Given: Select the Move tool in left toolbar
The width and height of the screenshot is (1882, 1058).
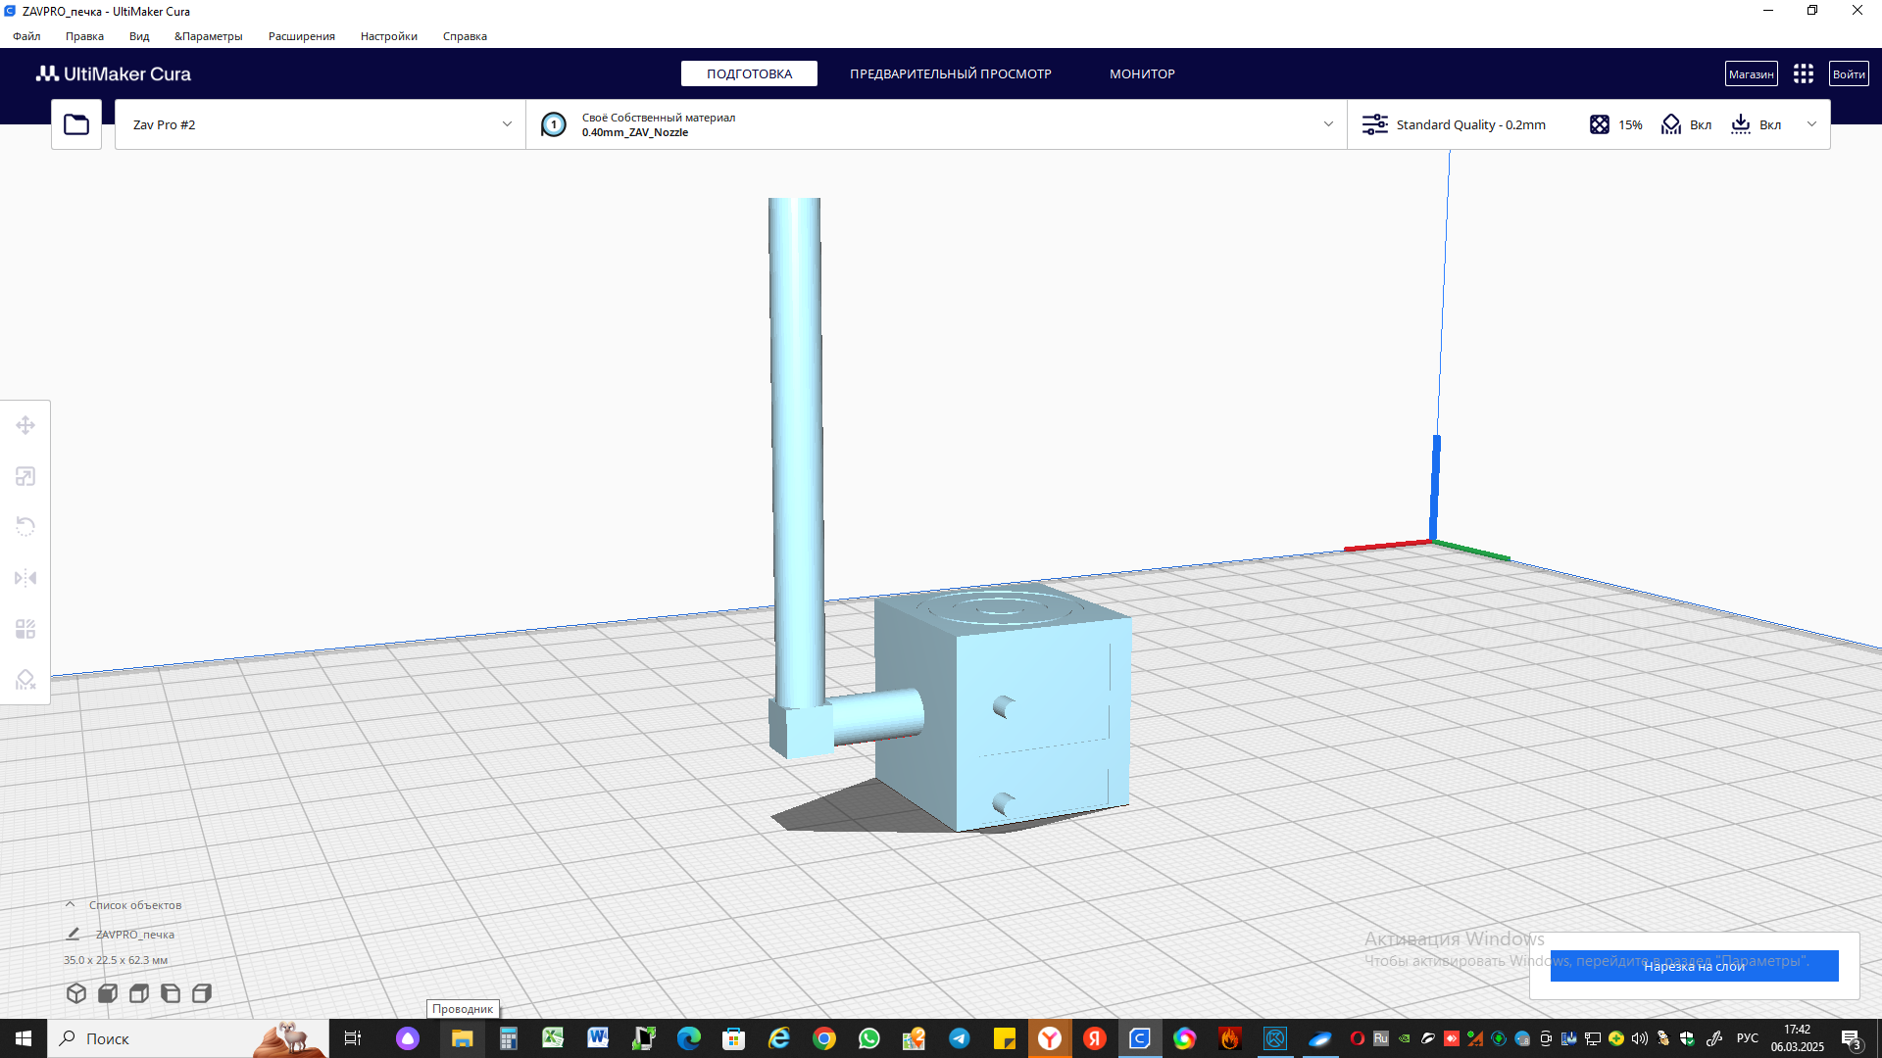Looking at the screenshot, I should 25,425.
